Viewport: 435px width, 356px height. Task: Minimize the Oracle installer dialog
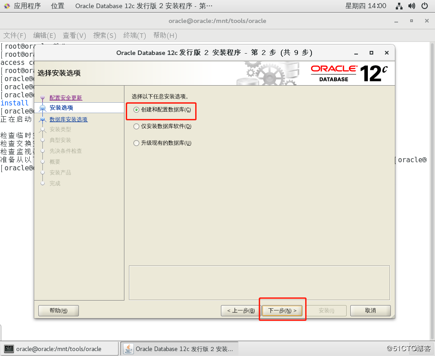[356, 53]
